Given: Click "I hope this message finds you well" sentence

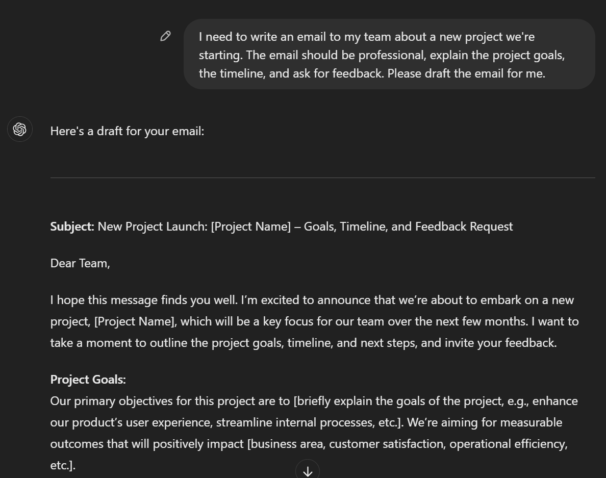Looking at the screenshot, I should click(144, 300).
